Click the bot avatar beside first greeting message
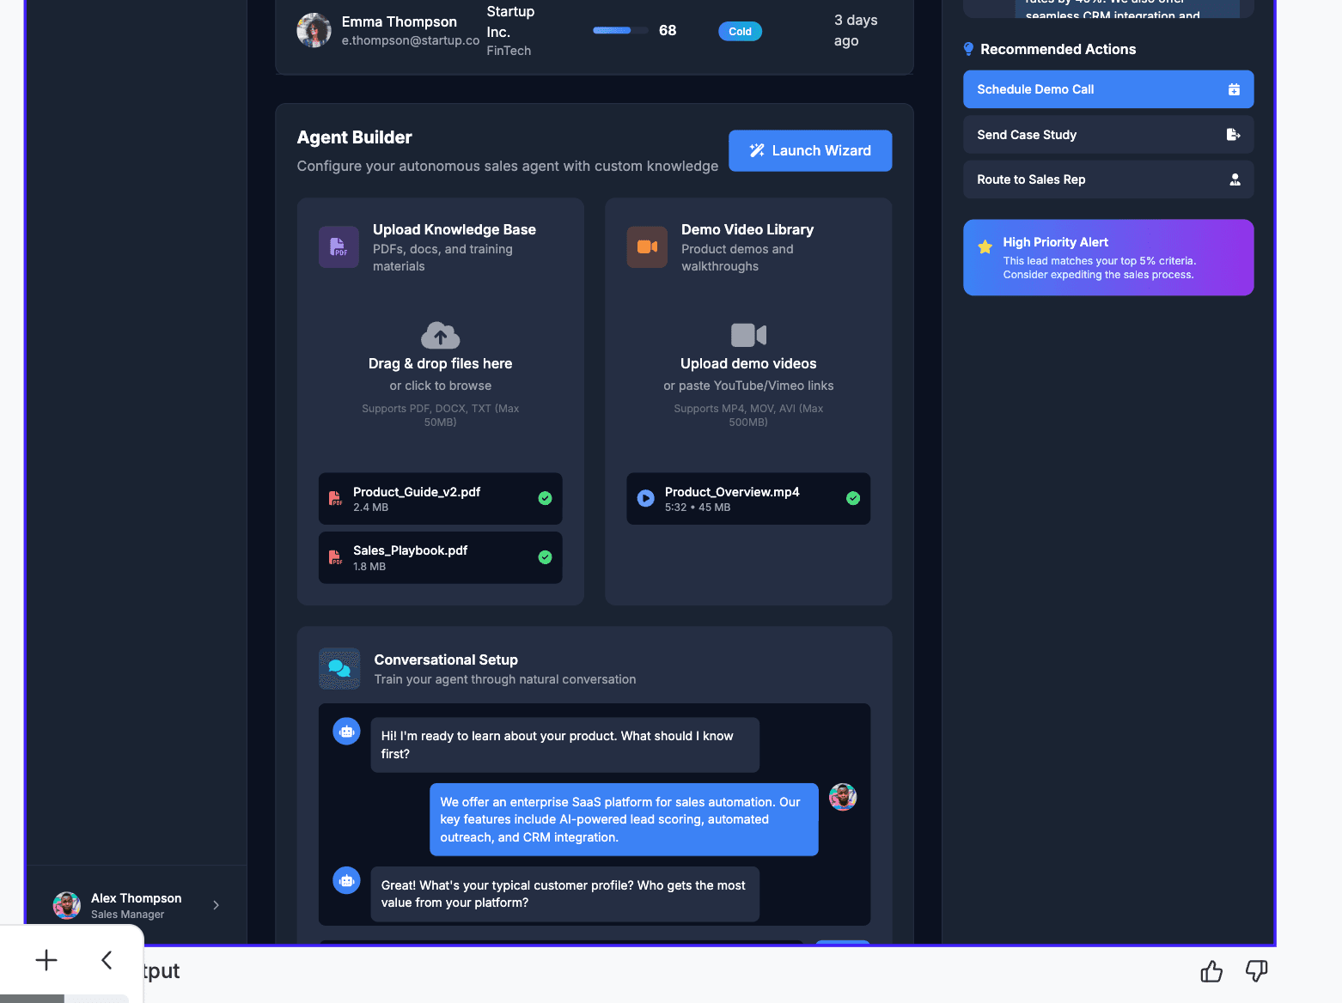 (x=346, y=732)
